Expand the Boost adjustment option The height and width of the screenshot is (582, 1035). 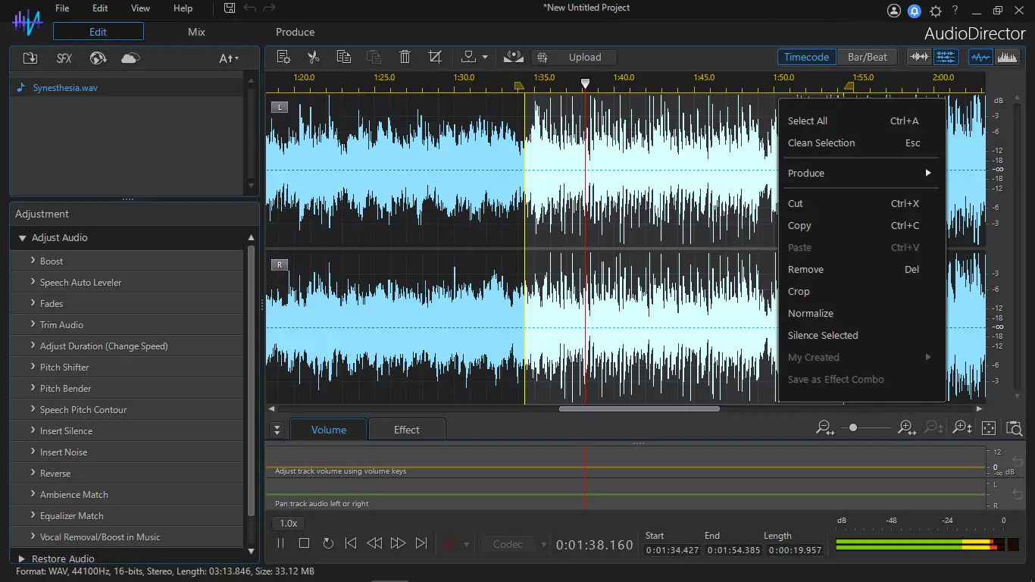(52, 261)
